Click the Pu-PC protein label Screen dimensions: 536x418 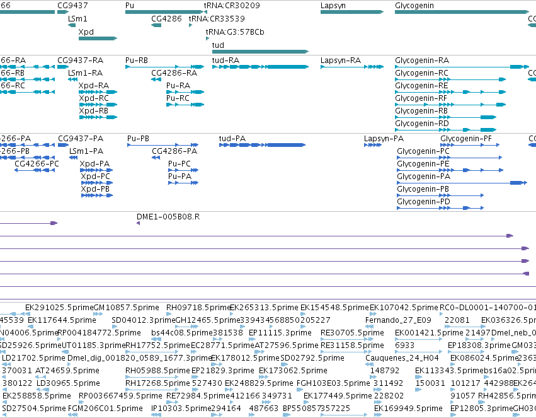coord(180,164)
